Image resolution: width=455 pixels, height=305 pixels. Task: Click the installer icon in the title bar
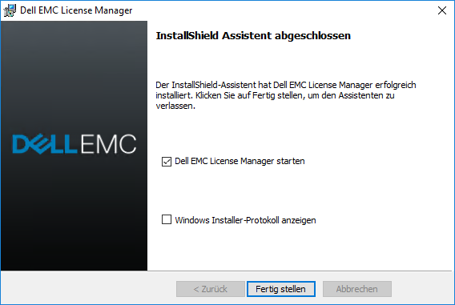click(10, 10)
